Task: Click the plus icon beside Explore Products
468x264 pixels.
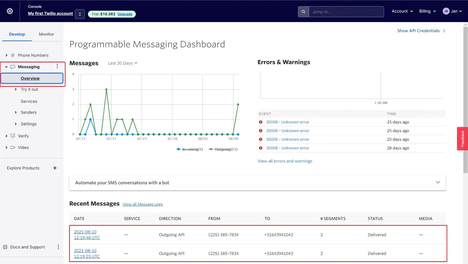Action: 55,168
